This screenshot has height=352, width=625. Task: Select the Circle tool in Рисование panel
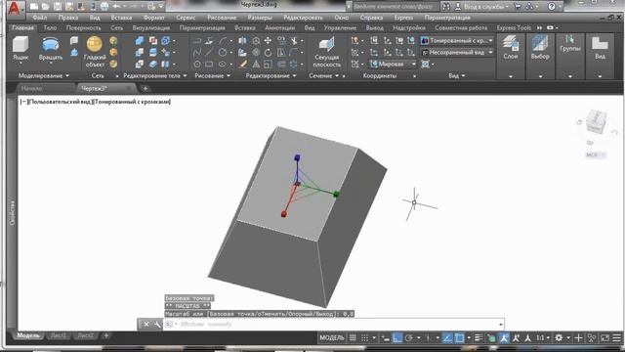point(223,52)
